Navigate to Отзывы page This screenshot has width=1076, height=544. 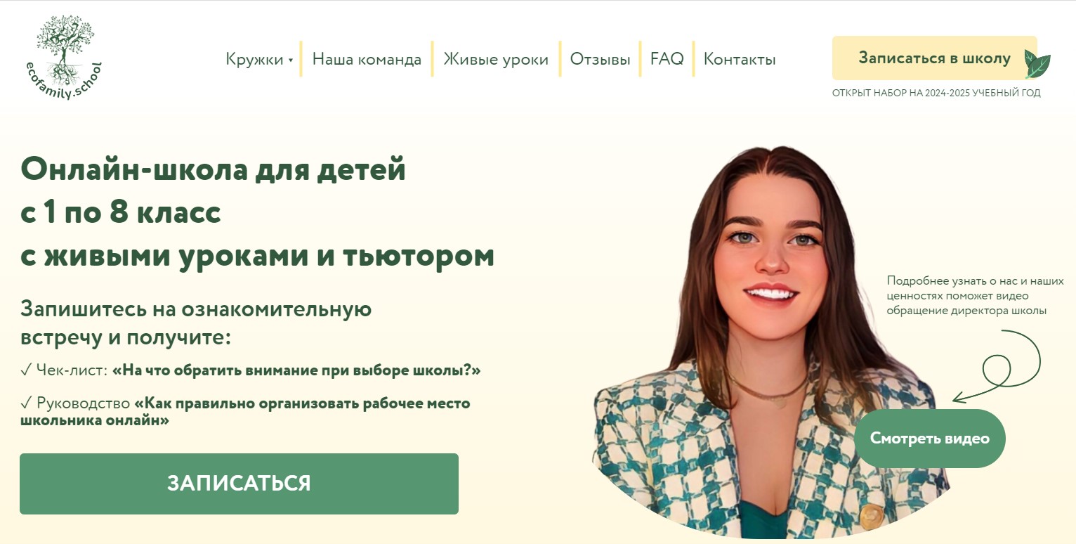pyautogui.click(x=600, y=59)
